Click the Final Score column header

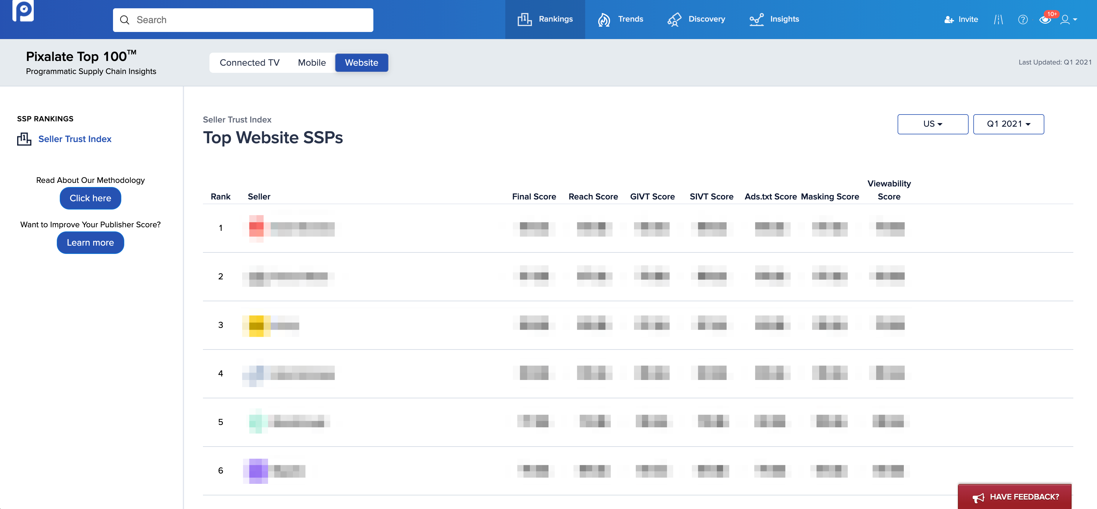pyautogui.click(x=534, y=196)
